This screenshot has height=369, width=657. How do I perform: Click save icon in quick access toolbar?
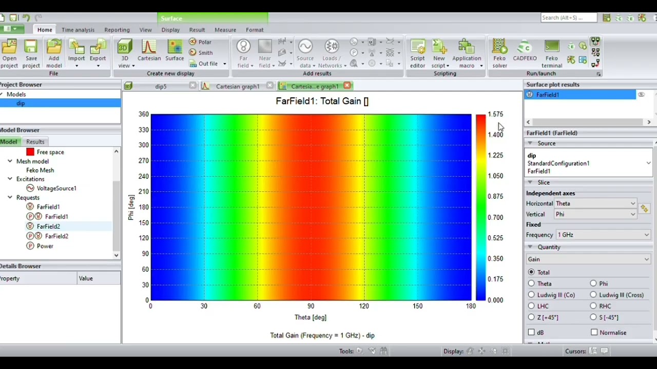tap(13, 18)
